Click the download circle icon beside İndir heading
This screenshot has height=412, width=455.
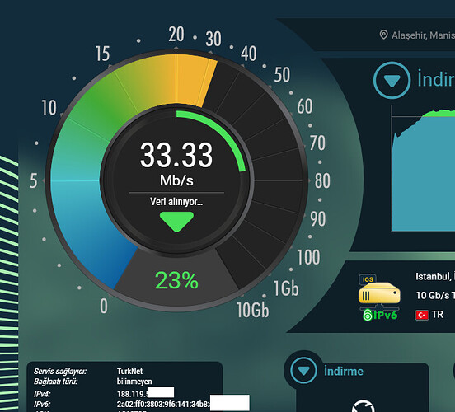392,80
